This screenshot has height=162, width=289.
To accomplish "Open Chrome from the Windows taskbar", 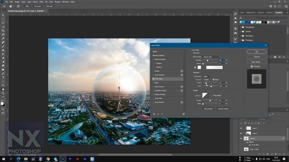I will coord(48,159).
